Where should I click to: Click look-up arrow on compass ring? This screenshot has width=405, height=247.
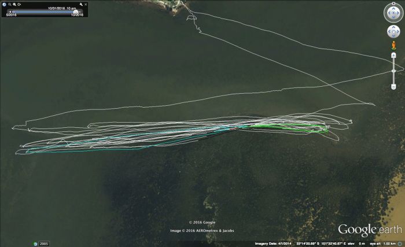click(393, 9)
